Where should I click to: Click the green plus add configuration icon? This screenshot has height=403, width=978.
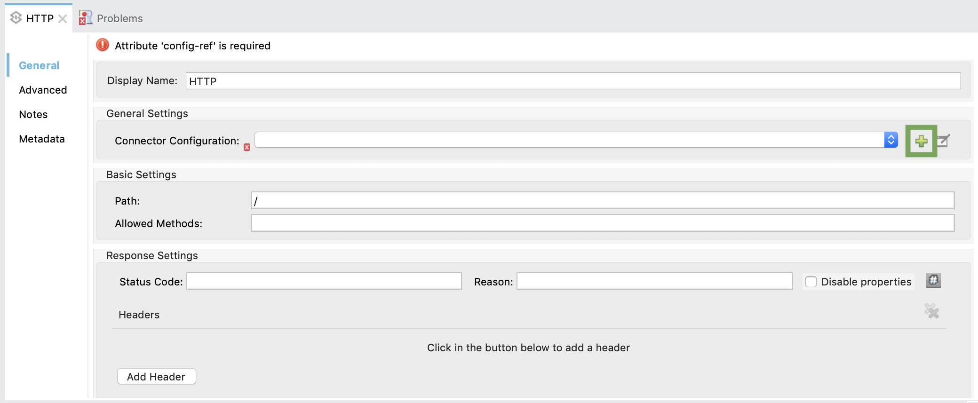point(921,141)
